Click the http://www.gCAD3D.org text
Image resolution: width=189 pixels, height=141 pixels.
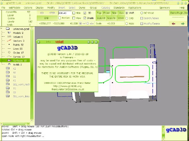[x=67, y=86]
